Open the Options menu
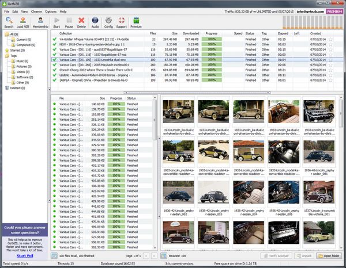This screenshot has width=346, height=268. (x=50, y=11)
